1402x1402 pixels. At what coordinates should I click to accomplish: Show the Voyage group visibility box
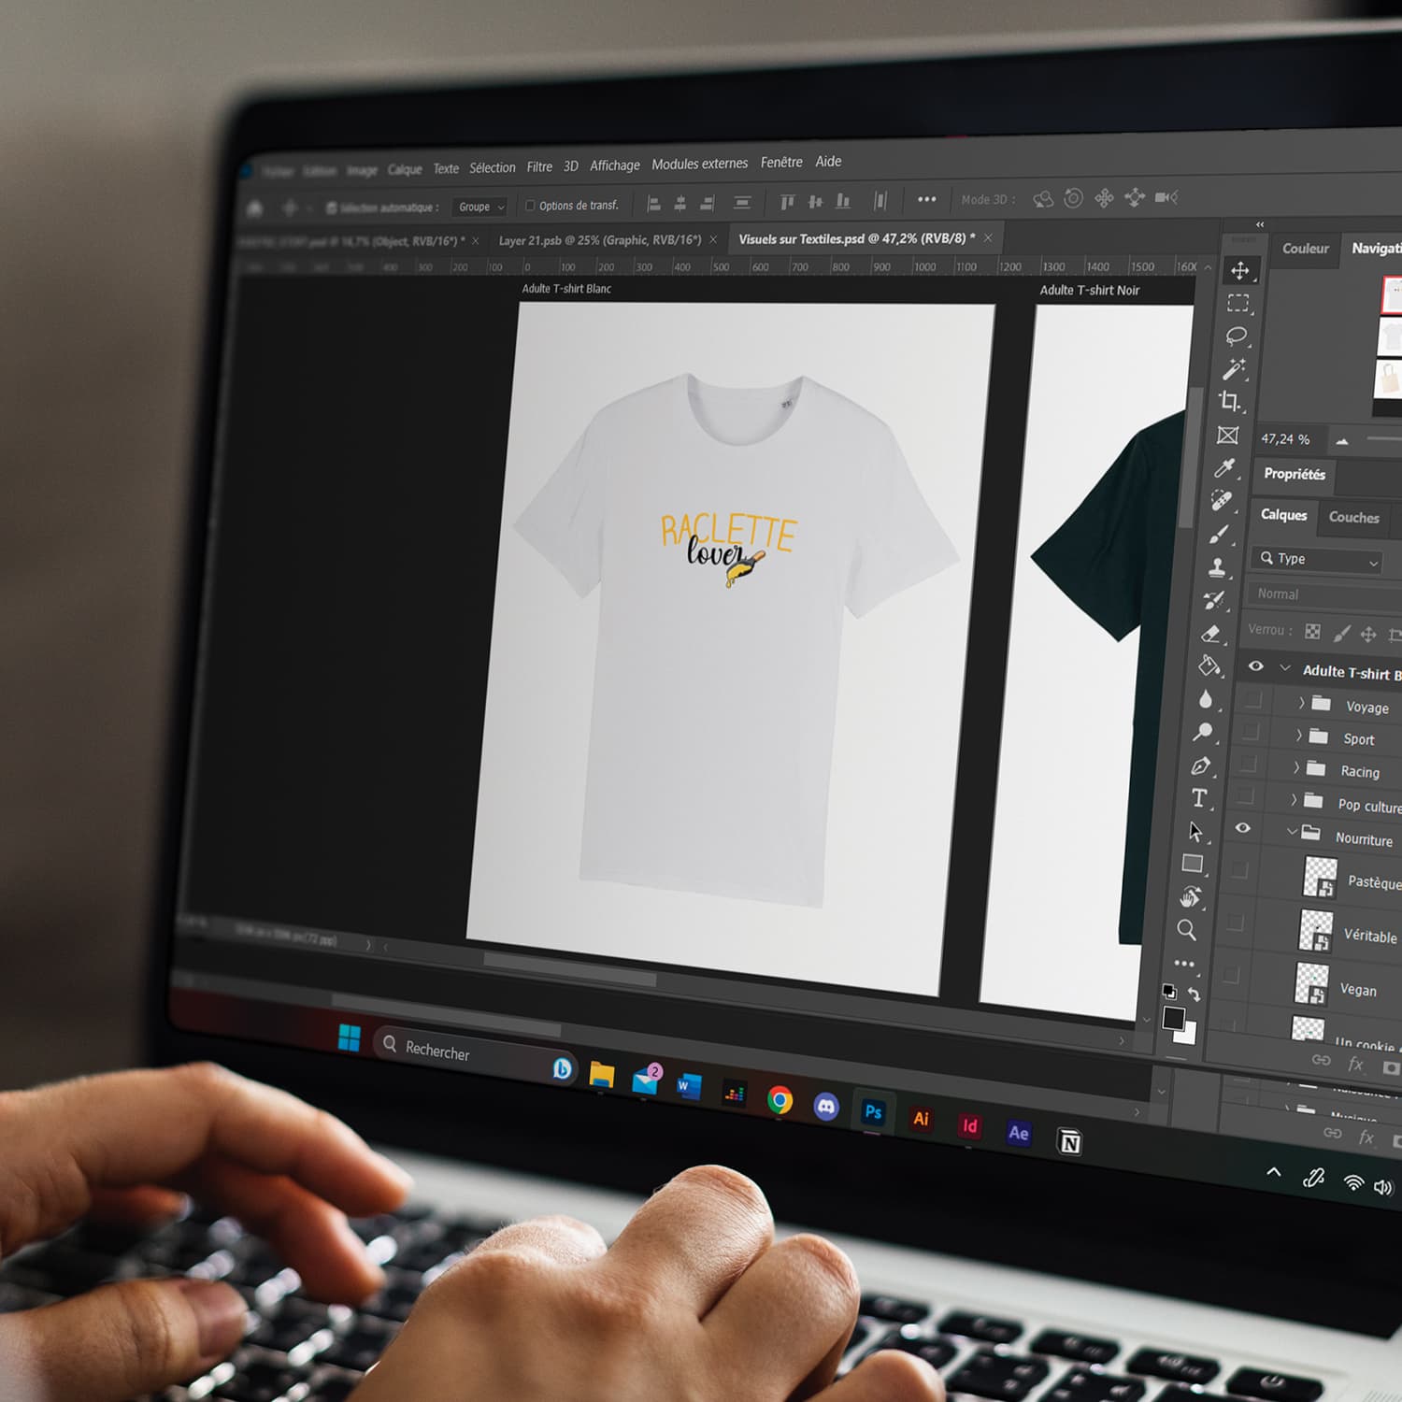click(1253, 699)
